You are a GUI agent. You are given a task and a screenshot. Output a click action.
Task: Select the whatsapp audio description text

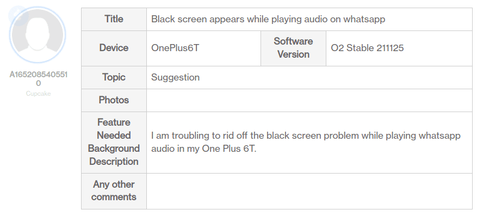(306, 142)
